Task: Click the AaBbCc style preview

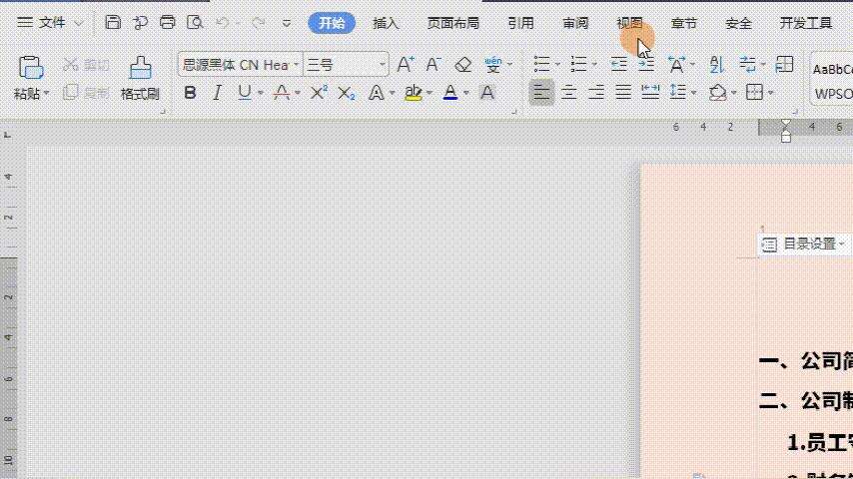Action: pyautogui.click(x=832, y=69)
